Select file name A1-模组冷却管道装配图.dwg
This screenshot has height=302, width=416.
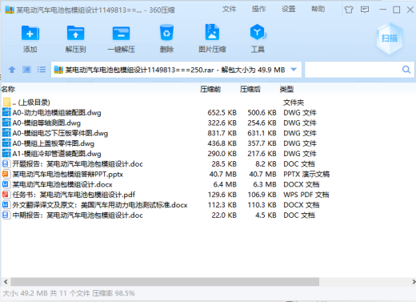coord(57,154)
